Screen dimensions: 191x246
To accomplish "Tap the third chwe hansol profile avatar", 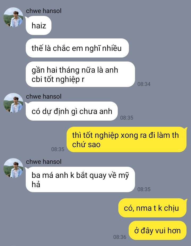I will click(13, 168).
